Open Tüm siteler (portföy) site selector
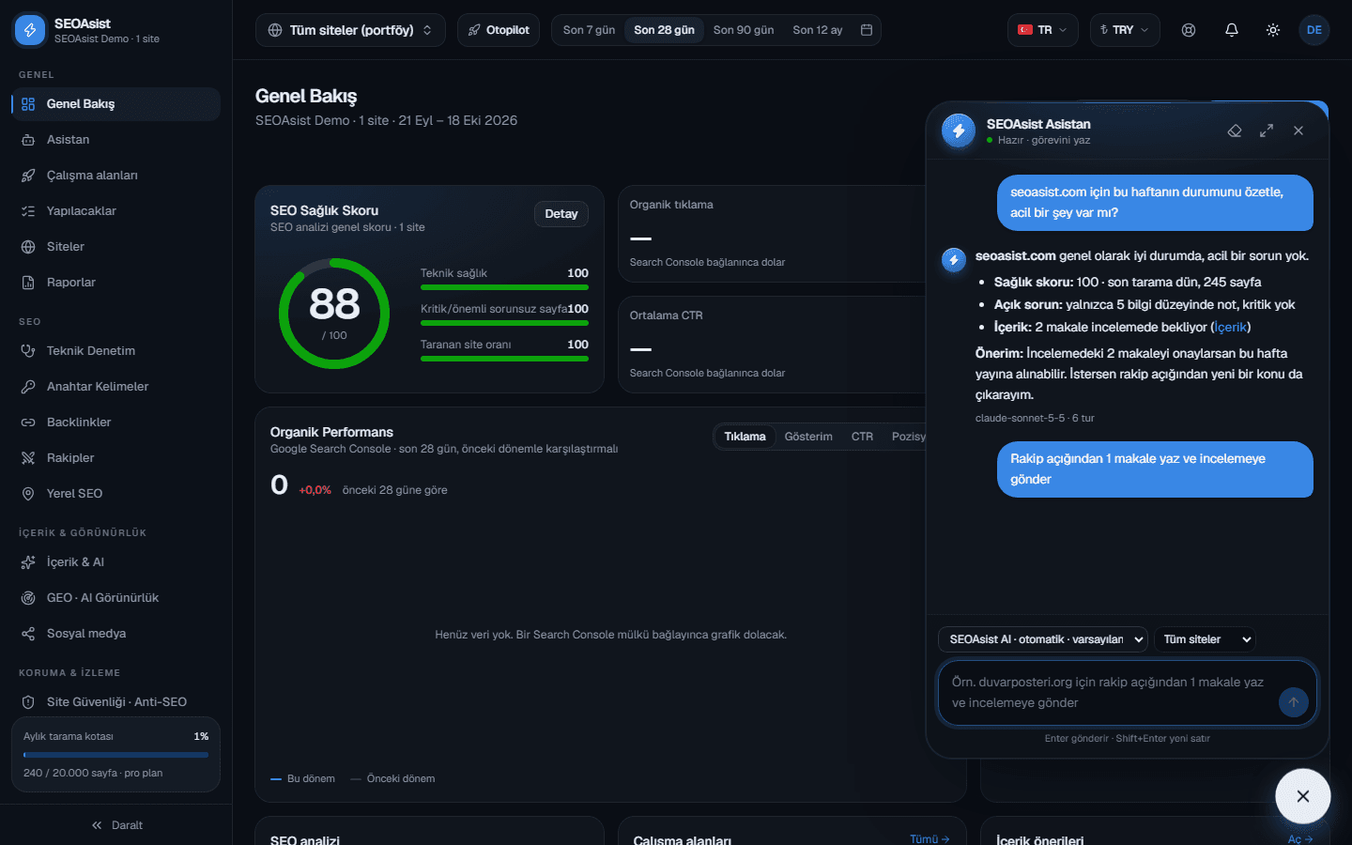 350,30
